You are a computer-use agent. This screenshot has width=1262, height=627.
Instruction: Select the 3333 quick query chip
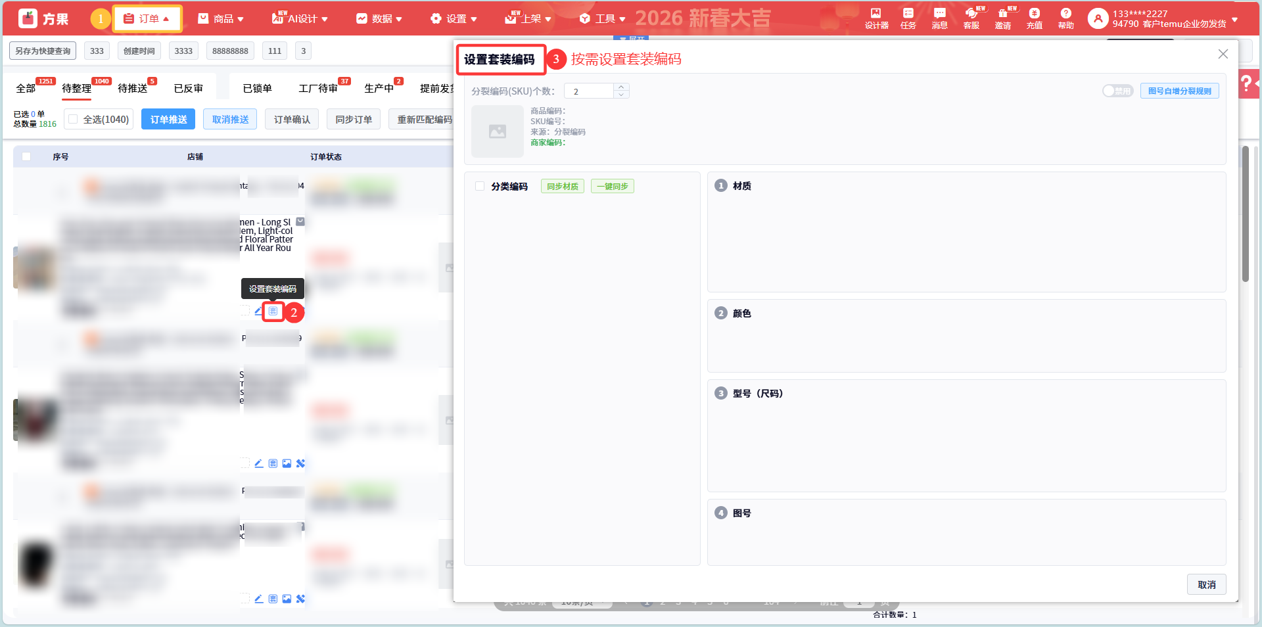click(183, 51)
